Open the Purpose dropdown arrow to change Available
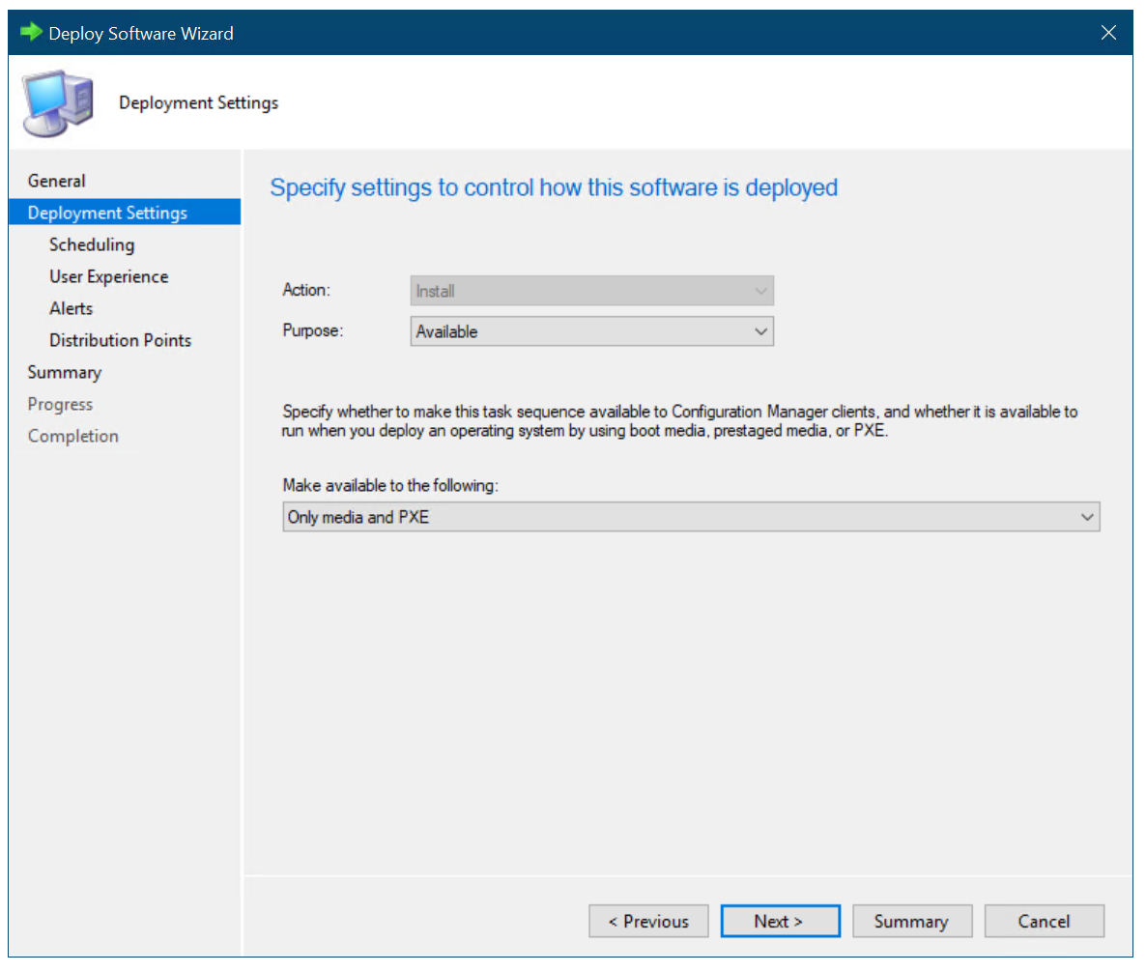The height and width of the screenshot is (972, 1146). pos(760,330)
